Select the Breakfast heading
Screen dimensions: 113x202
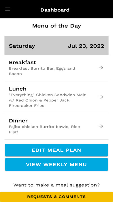point(22,62)
